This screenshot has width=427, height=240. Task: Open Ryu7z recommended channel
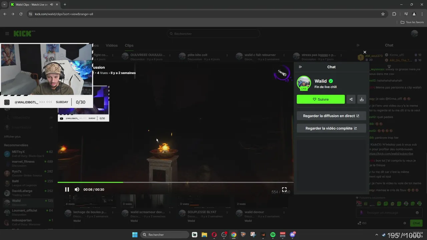[28, 173]
